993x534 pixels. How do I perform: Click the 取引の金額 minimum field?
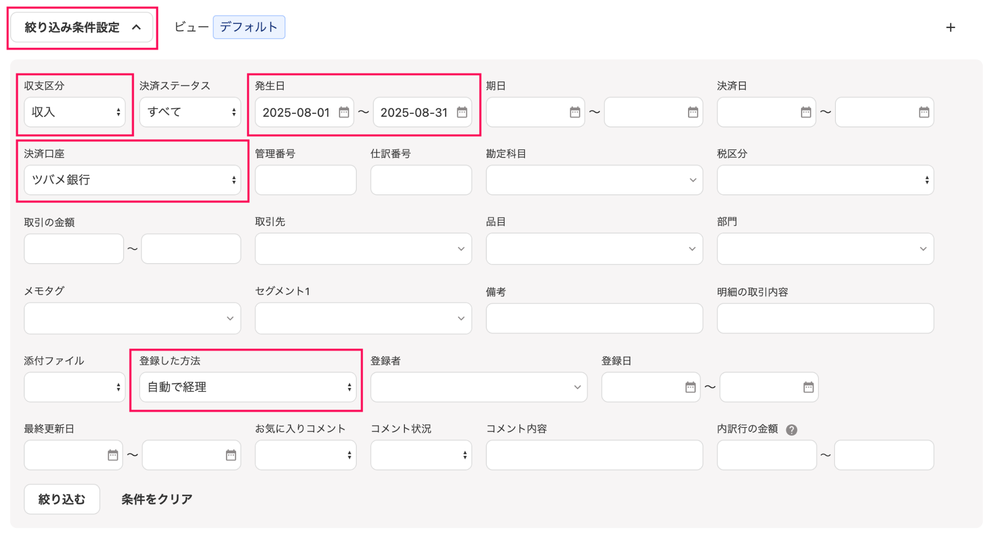pyautogui.click(x=74, y=249)
